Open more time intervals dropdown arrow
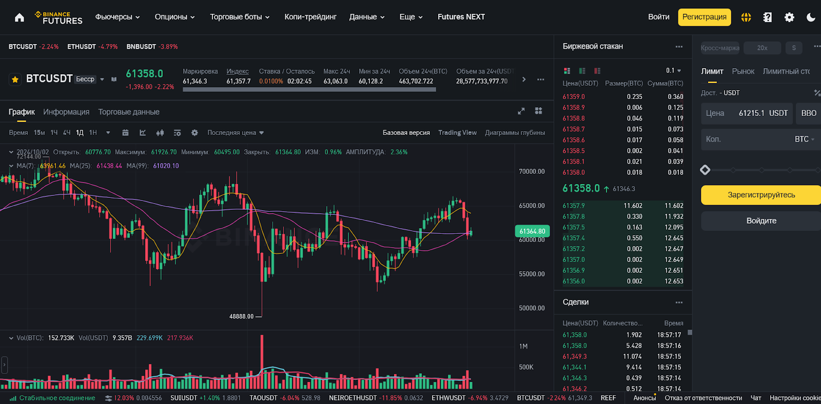This screenshot has height=404, width=821. [x=108, y=133]
